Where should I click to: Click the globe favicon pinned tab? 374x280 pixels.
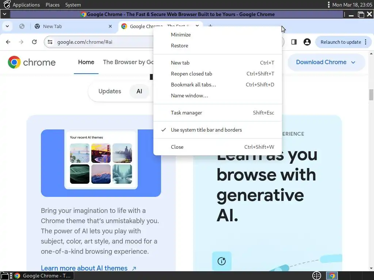coord(22,26)
